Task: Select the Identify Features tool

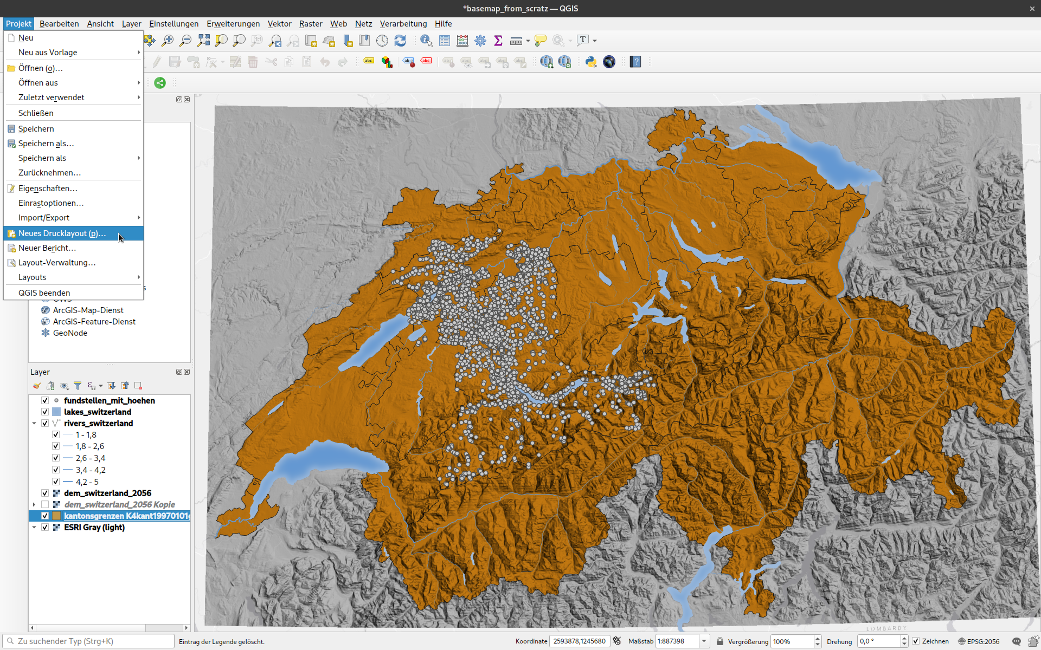Action: tap(426, 41)
